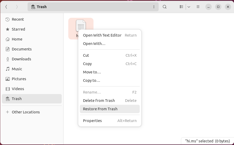Click the Starred star icon in sidebar

(7, 29)
